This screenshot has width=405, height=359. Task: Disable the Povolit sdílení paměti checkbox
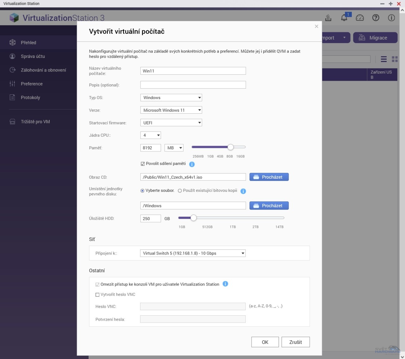tap(143, 164)
